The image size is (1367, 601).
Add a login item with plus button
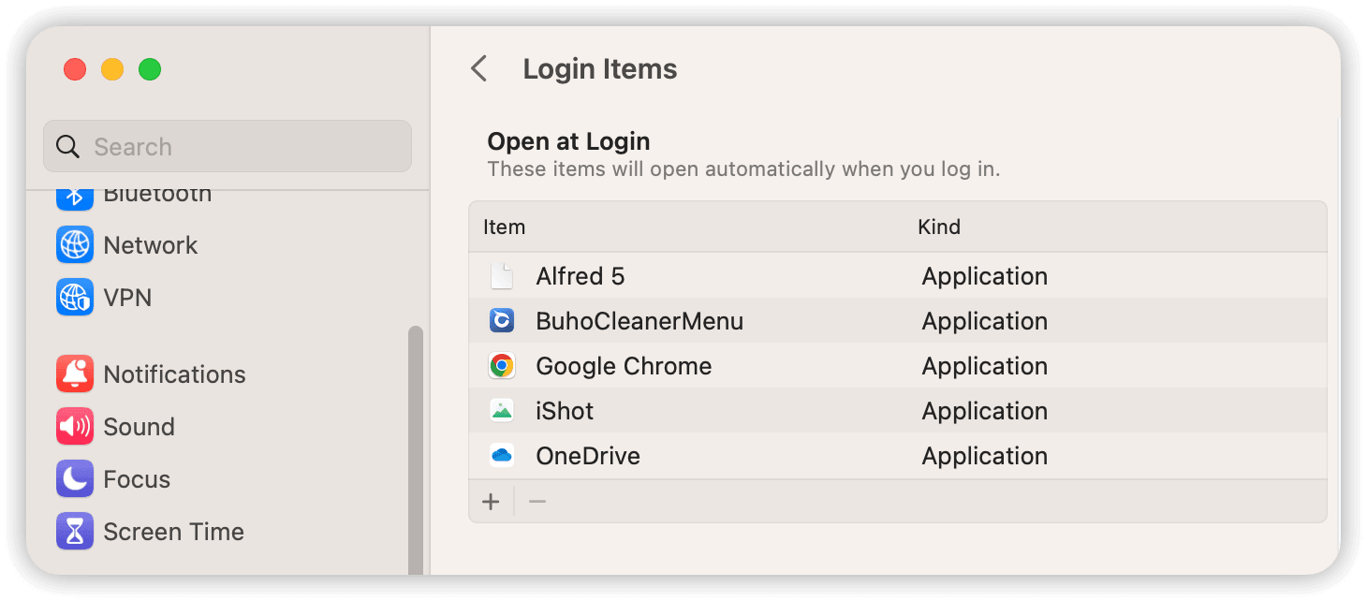coord(491,502)
